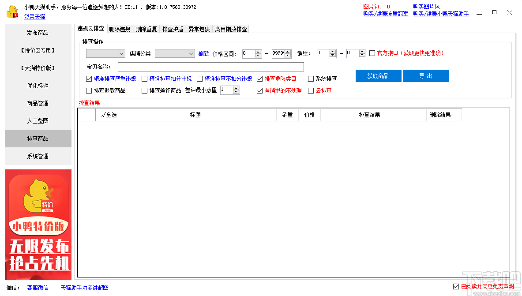This screenshot has height=296, width=522.
Task: Click the 导出 button
Action: click(426, 76)
